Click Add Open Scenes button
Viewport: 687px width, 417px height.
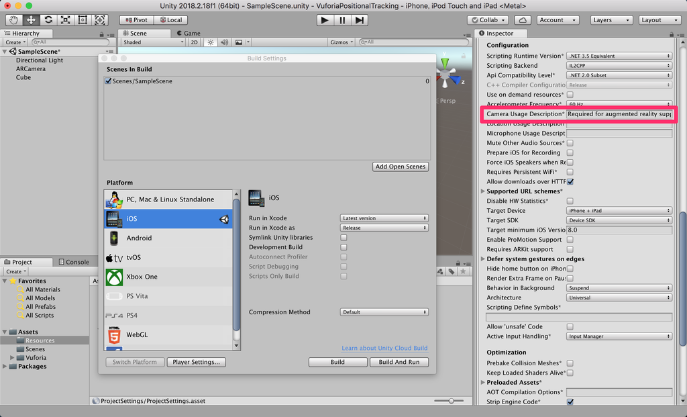coord(401,166)
